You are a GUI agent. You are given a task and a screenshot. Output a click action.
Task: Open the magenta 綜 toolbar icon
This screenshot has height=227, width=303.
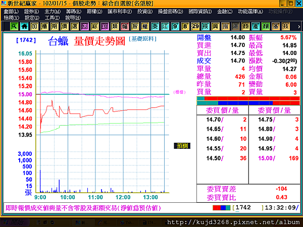pyautogui.click(x=105, y=26)
